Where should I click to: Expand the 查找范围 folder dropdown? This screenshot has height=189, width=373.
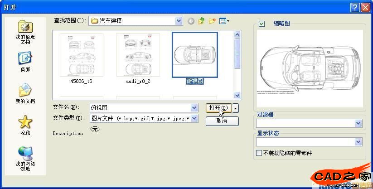click(179, 21)
